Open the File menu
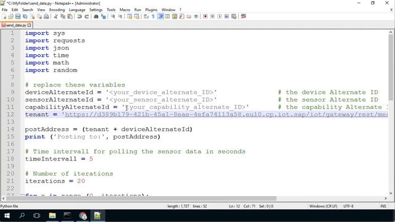Viewport: 395px width, 222px height. point(4,10)
